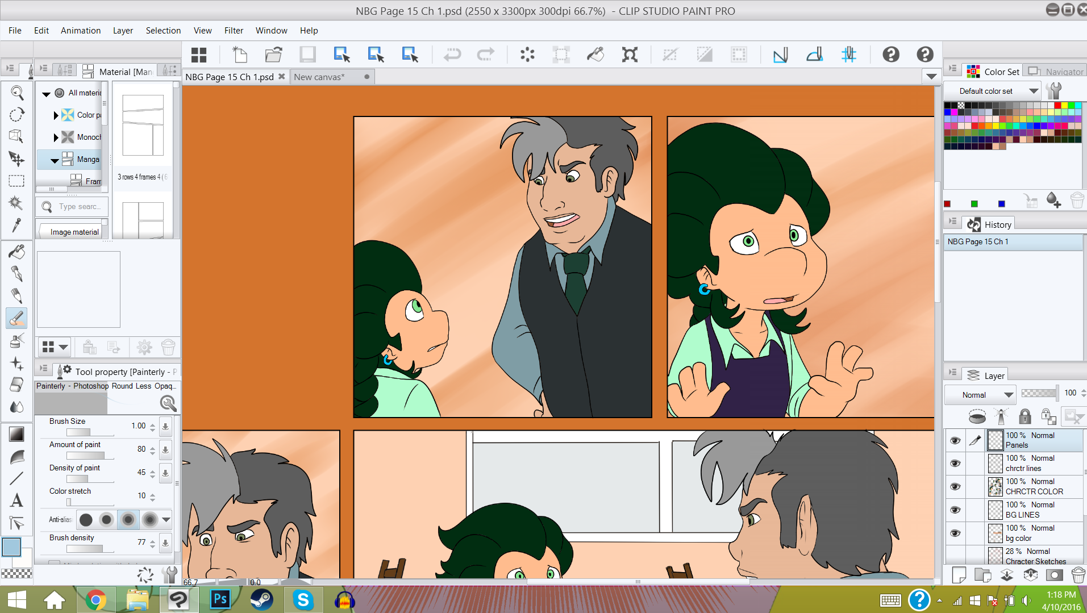Select the Rotate view tool
The height and width of the screenshot is (613, 1087).
pos(16,114)
